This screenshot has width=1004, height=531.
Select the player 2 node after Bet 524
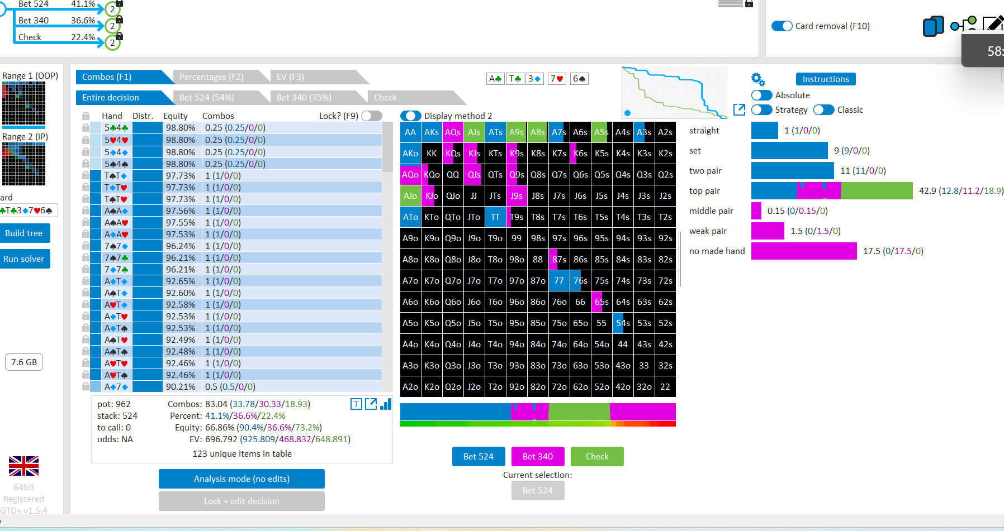[112, 9]
